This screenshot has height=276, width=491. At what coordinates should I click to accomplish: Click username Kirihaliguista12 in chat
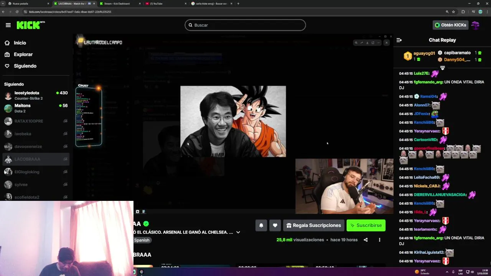(x=429, y=253)
